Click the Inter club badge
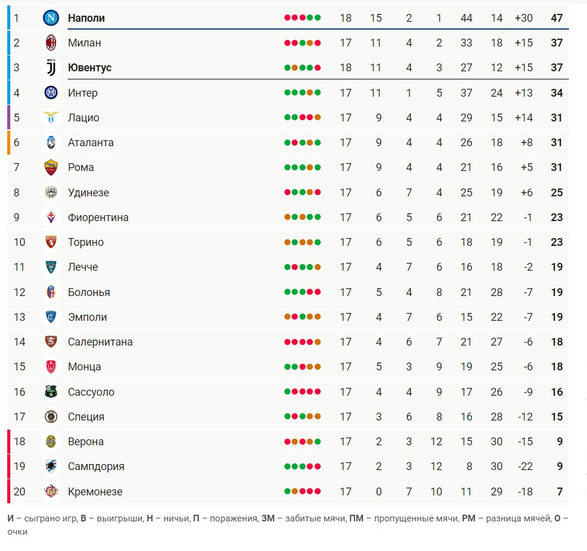 tap(51, 92)
